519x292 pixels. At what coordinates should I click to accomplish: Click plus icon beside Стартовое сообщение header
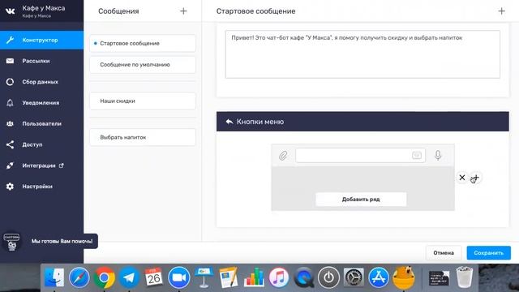pyautogui.click(x=501, y=11)
